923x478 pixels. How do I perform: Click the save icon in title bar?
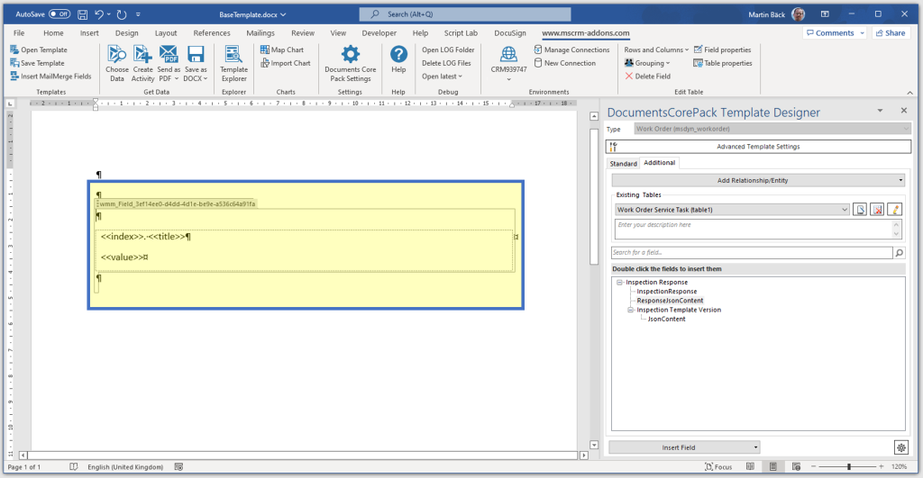tap(82, 14)
